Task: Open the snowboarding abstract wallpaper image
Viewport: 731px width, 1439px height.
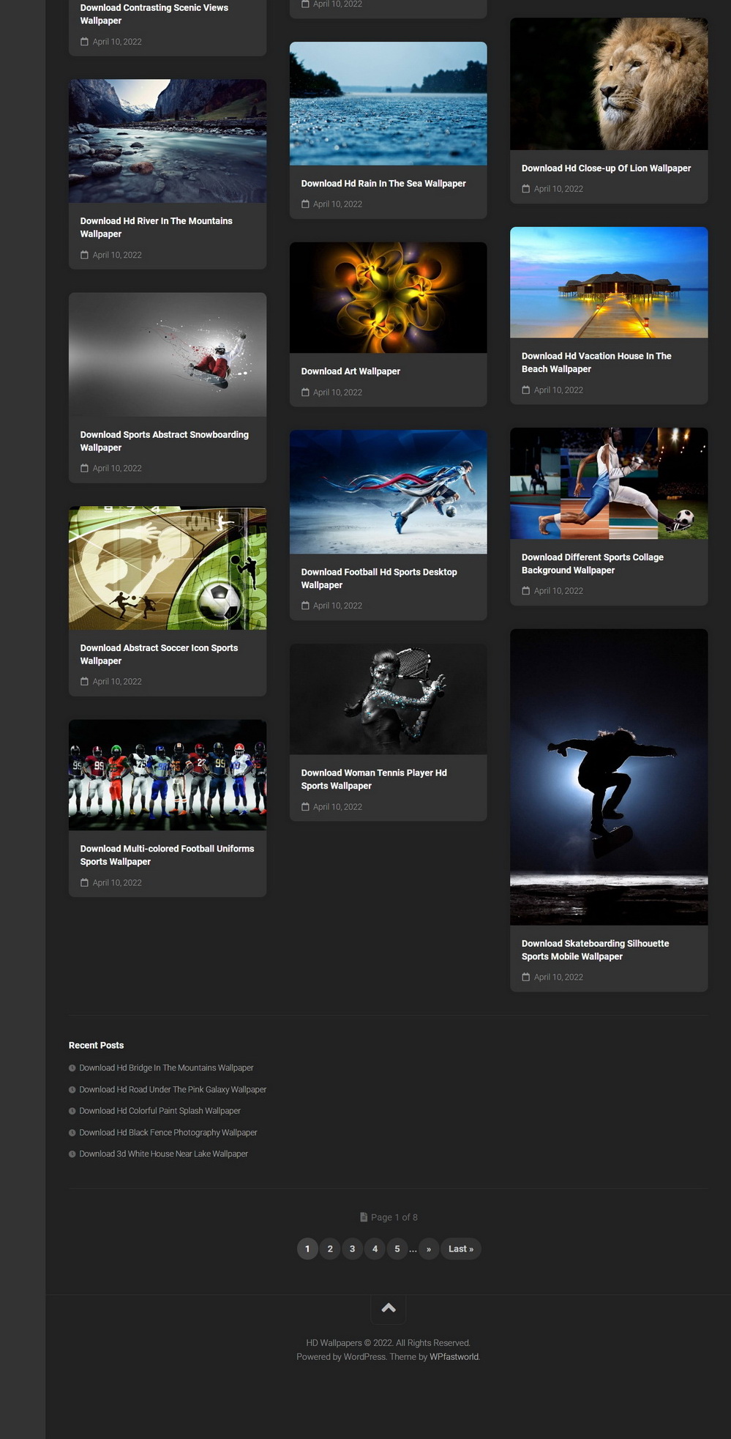Action: point(167,354)
